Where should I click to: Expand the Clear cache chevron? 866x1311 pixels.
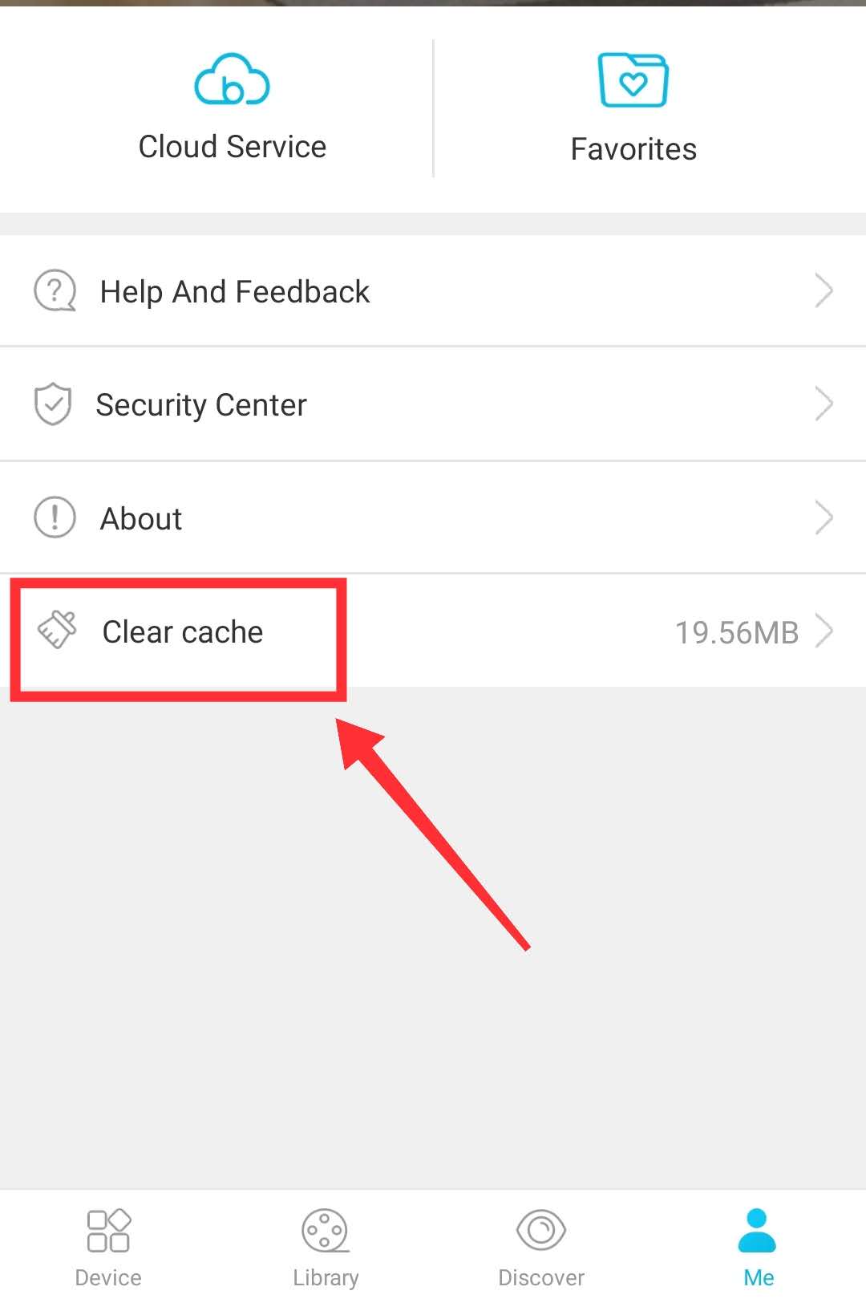click(x=824, y=631)
